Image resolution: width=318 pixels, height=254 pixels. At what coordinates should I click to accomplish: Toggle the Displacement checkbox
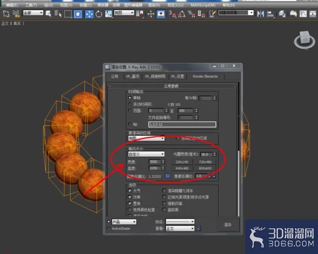coord(130,203)
